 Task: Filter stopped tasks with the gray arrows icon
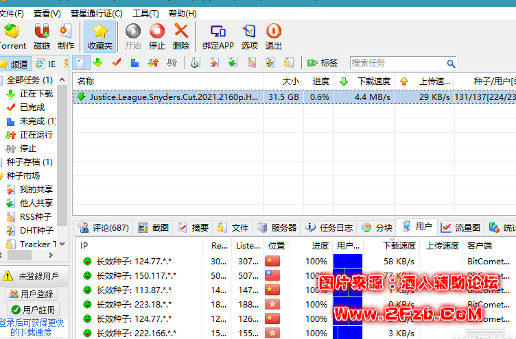tap(172, 62)
